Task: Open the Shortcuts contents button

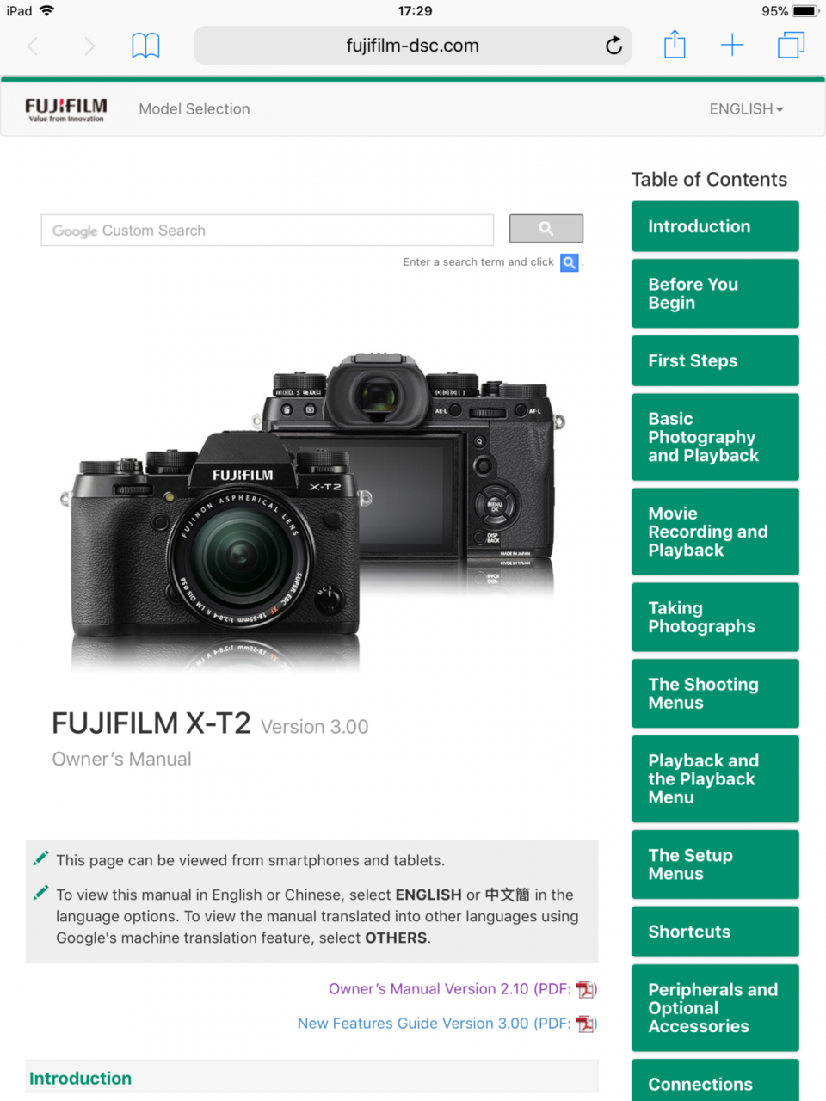Action: coord(715,932)
